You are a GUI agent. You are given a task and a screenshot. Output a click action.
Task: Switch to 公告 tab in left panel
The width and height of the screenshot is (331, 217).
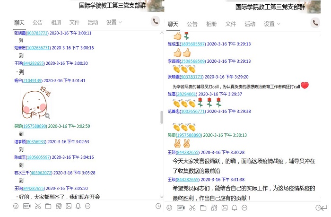38,22
